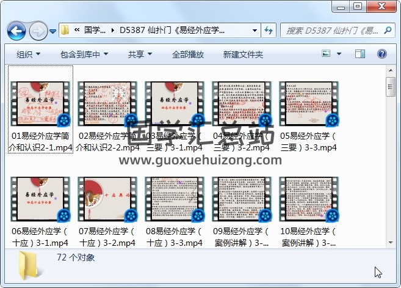The width and height of the screenshot is (401, 288).
Task: Click file name 01易经外应学简介和认识2-1.mp4
Action: point(40,142)
